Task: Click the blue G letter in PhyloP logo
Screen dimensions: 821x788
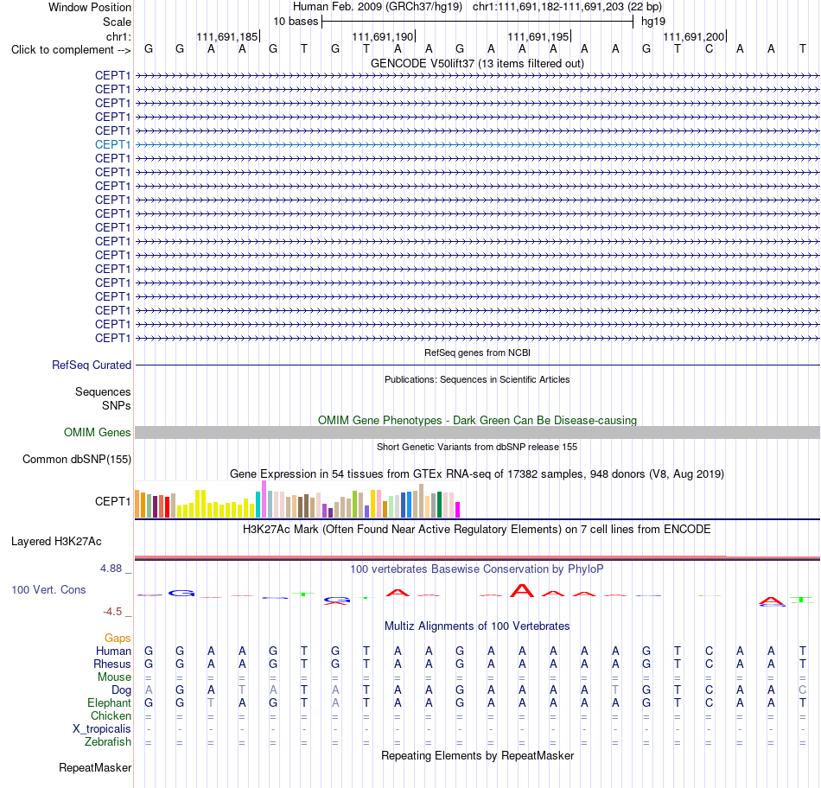Action: (181, 594)
